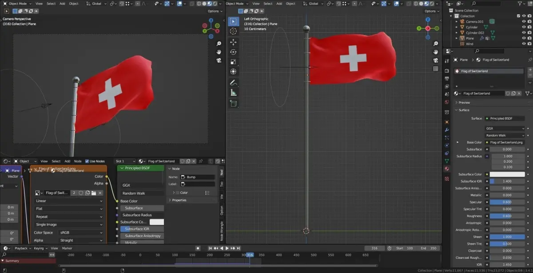Image resolution: width=533 pixels, height=273 pixels.
Task: Select the Annotate tool in right viewport
Action: click(233, 83)
